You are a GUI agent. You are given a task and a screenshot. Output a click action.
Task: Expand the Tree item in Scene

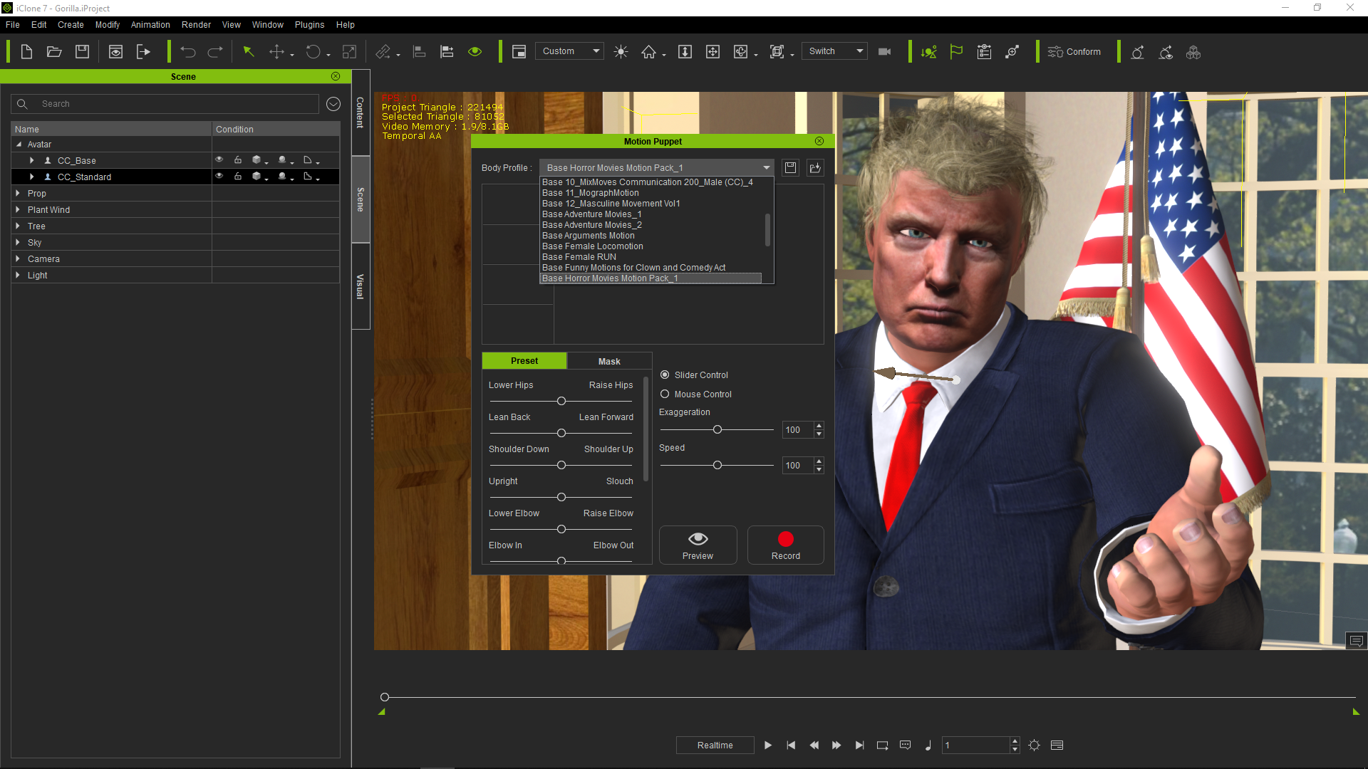[18, 226]
